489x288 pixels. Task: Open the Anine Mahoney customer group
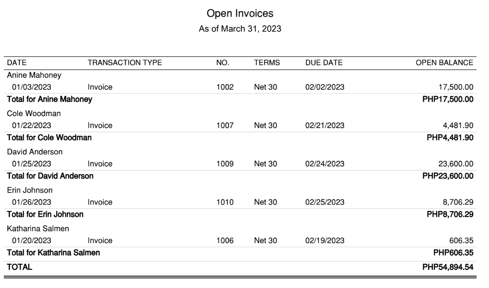(34, 75)
